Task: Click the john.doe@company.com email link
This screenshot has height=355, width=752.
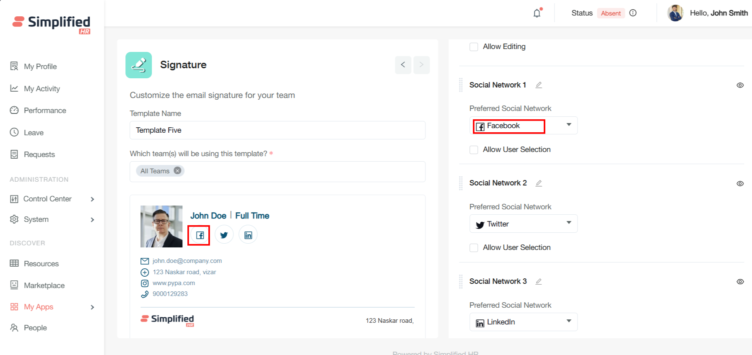Action: [187, 261]
